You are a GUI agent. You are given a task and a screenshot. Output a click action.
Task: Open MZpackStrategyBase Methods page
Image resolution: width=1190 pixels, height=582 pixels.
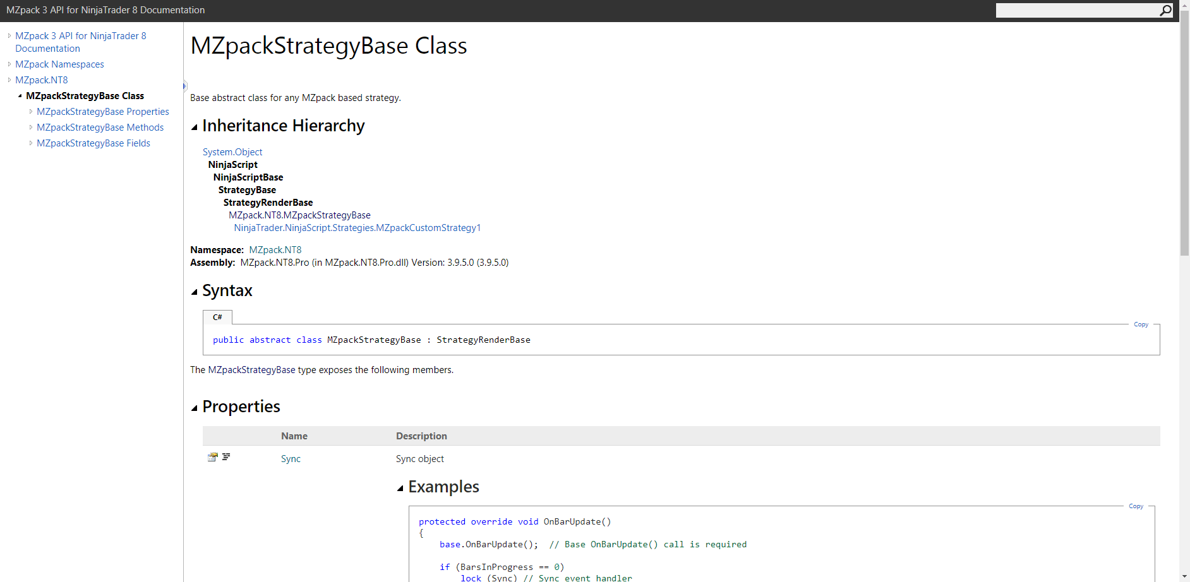click(100, 128)
